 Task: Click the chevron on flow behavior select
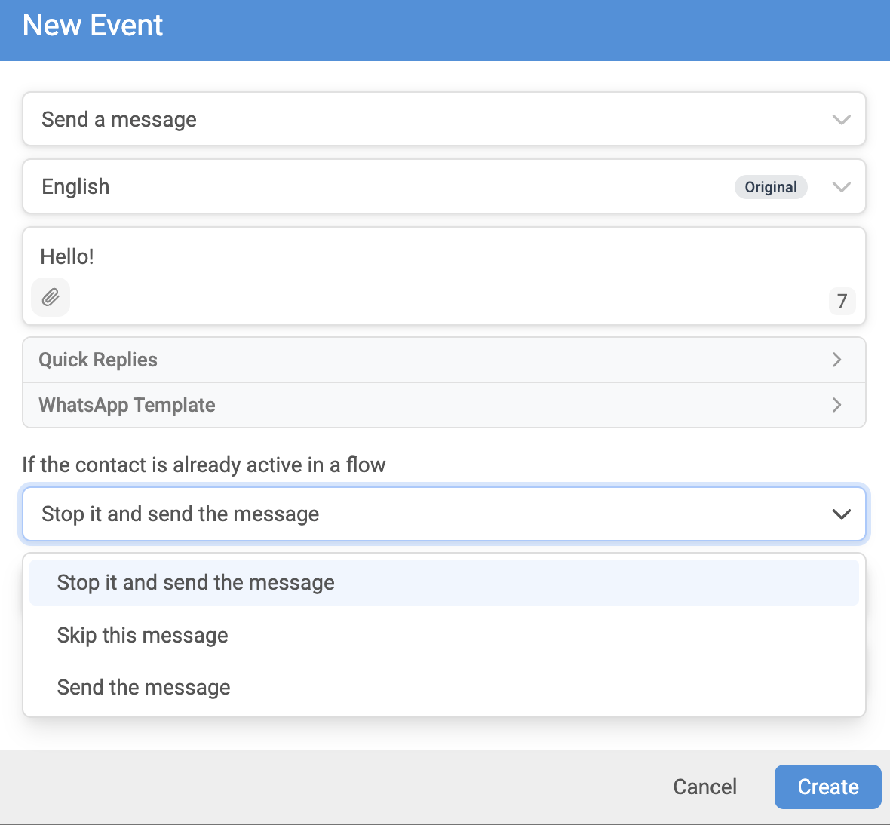tap(841, 514)
